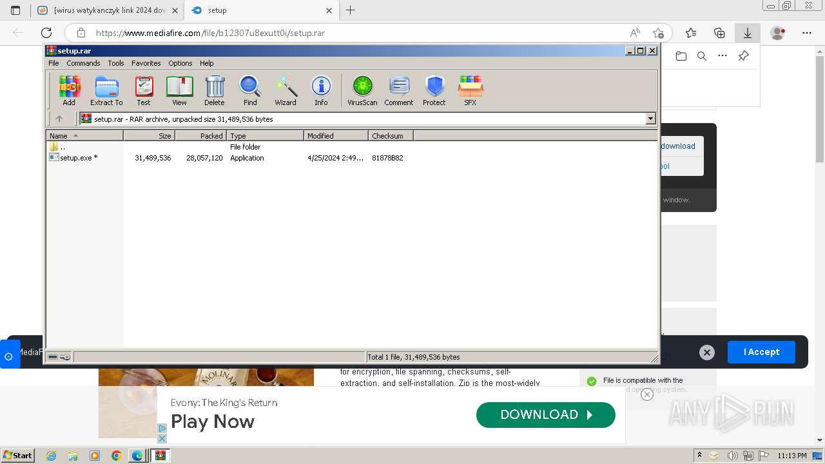Click the Start button
Viewport: 825px width, 464px height.
(x=17, y=455)
